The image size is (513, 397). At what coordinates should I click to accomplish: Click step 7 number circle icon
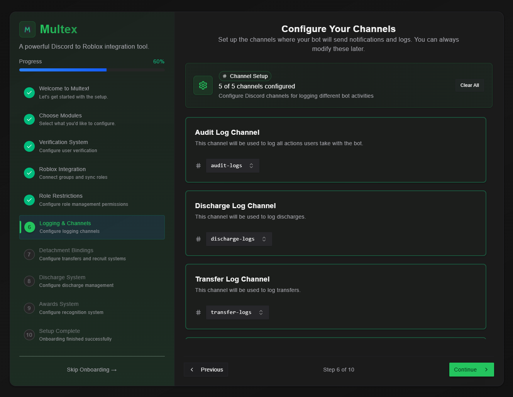29,254
